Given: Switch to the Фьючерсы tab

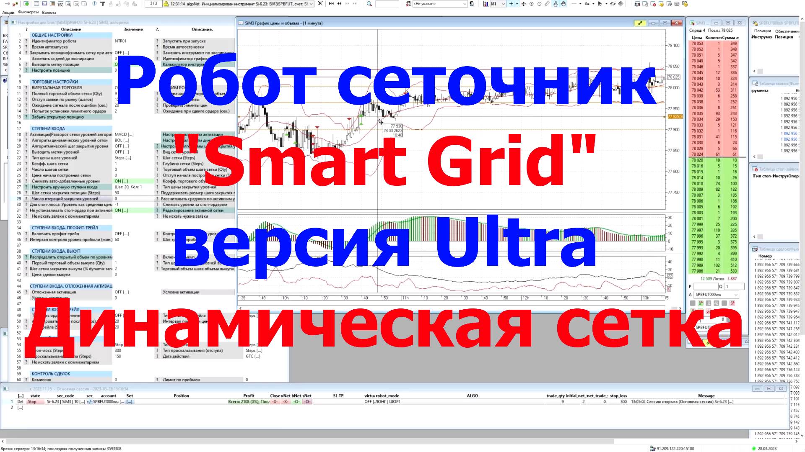Looking at the screenshot, I should [28, 12].
